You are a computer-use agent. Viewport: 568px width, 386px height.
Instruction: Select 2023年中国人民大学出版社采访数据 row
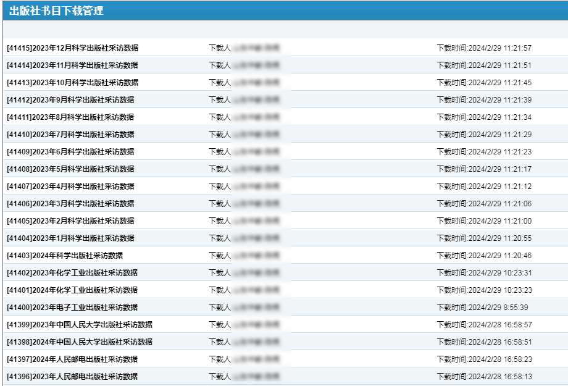click(80, 325)
